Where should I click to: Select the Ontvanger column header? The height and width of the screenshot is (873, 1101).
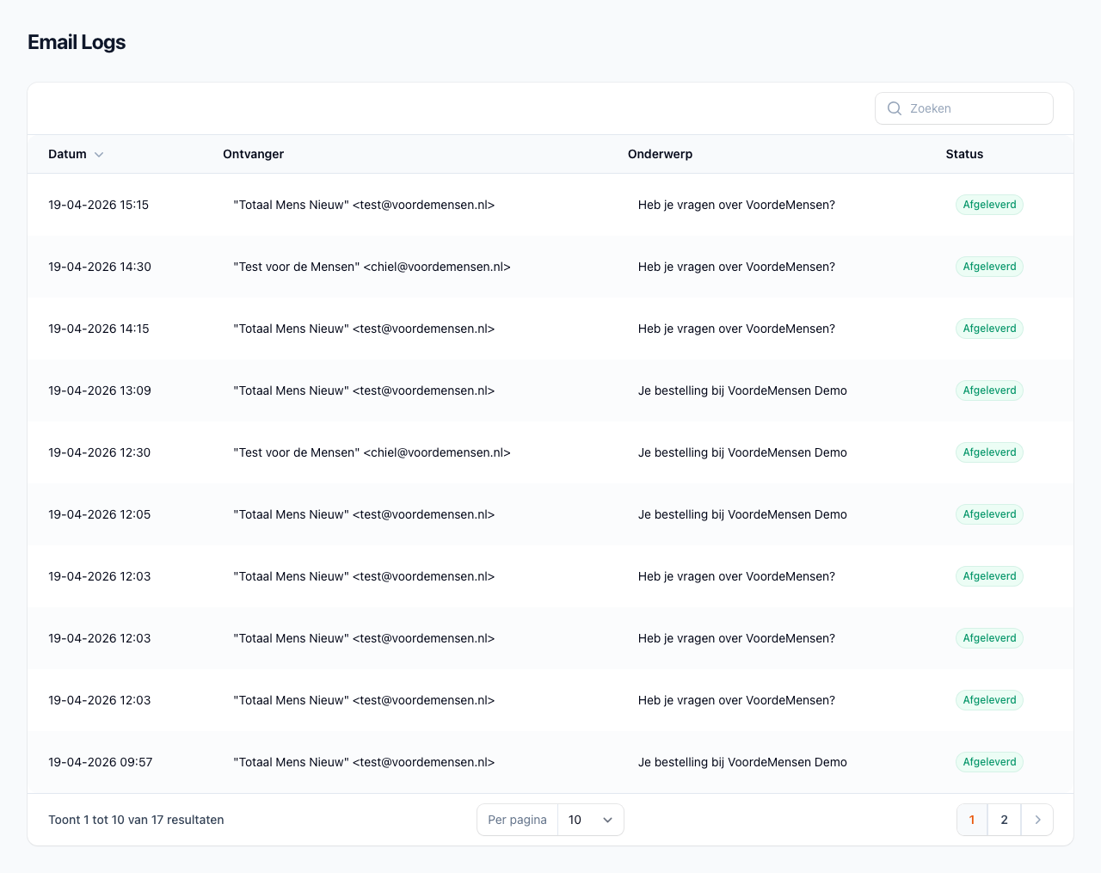[253, 154]
